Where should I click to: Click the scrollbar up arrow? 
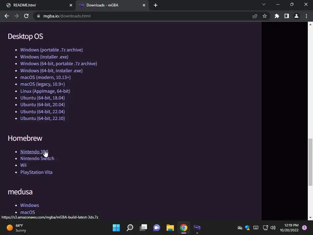310,24
